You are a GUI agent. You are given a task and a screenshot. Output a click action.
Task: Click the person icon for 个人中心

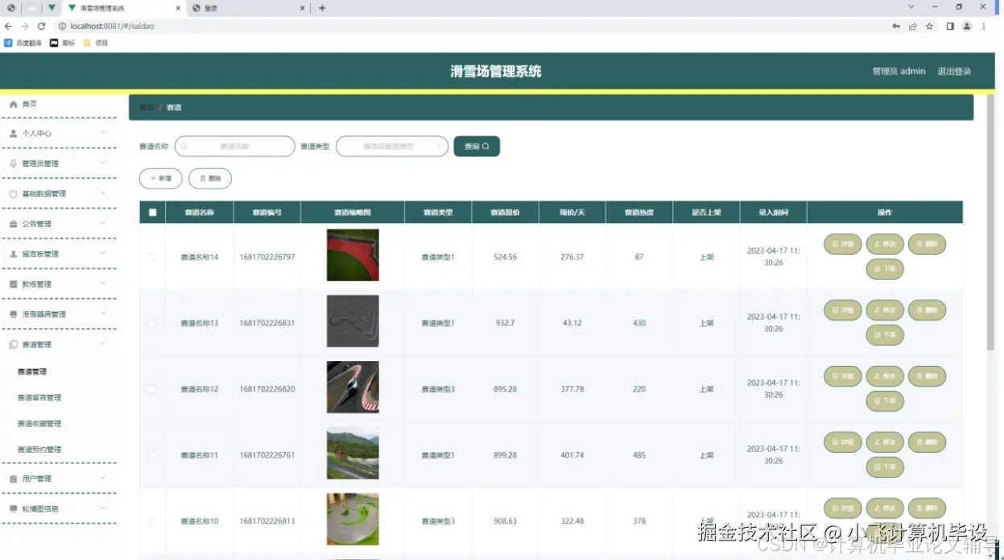coord(13,134)
